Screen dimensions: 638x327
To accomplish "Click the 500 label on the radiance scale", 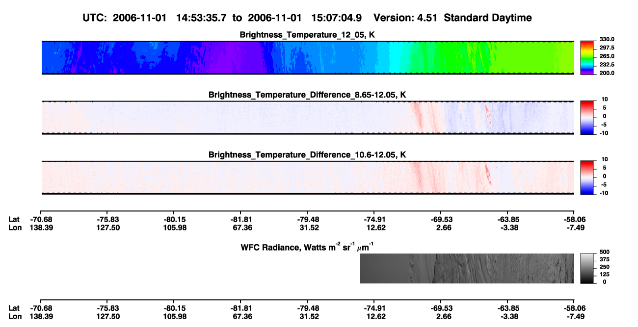I will [603, 252].
